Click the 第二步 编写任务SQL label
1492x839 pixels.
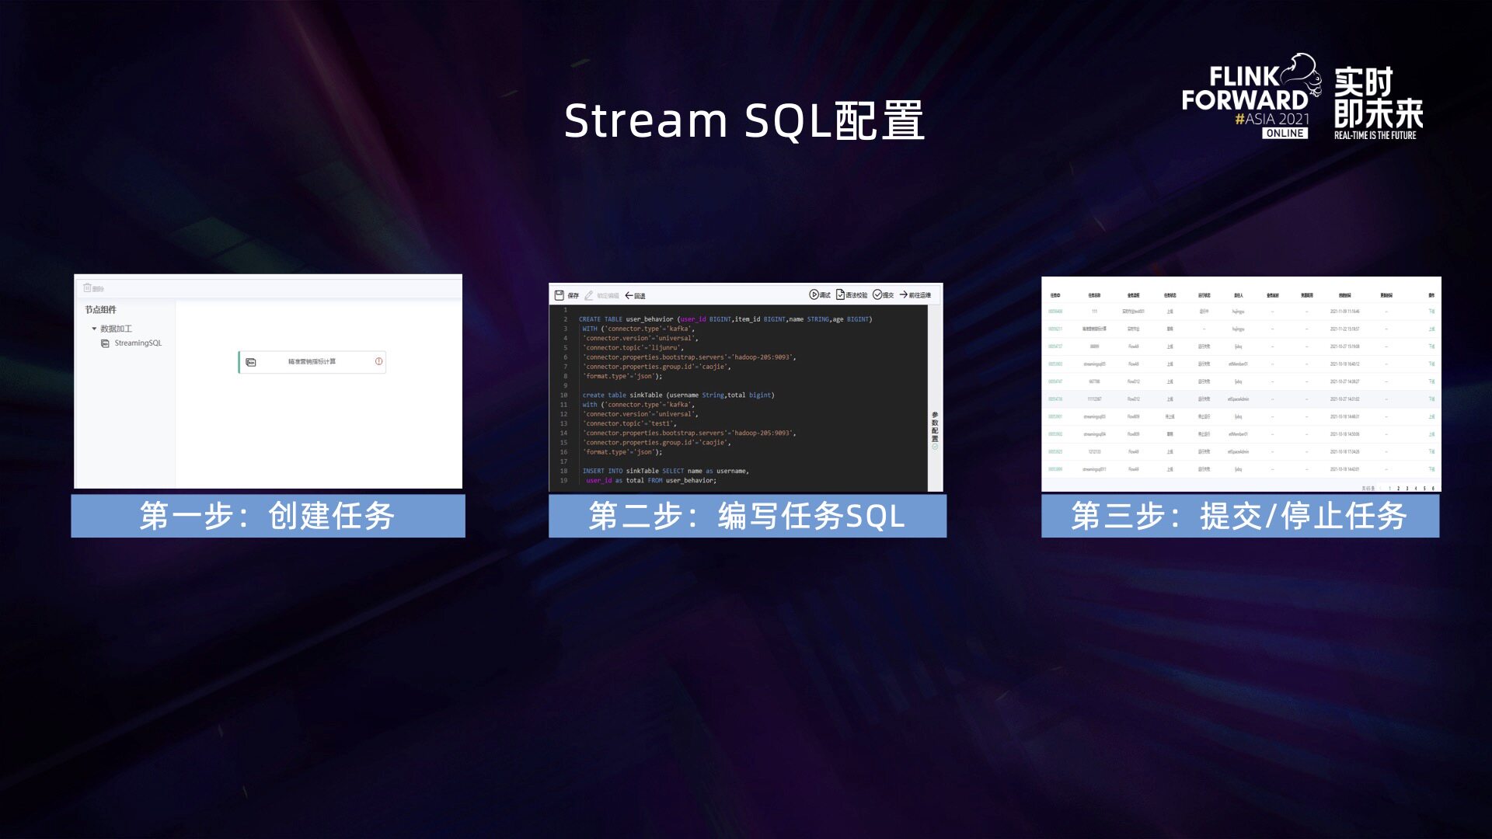[x=747, y=516]
